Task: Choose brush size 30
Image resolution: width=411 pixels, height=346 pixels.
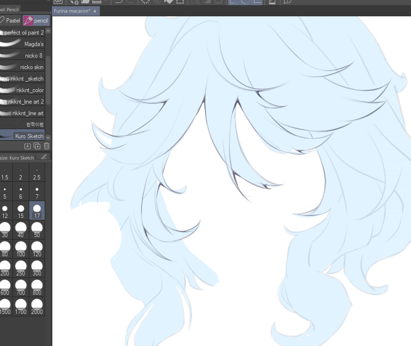Action: click(5, 230)
